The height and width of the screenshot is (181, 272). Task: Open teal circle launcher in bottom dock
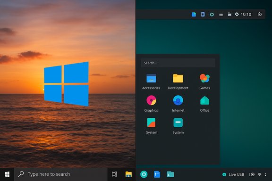[x=144, y=174]
